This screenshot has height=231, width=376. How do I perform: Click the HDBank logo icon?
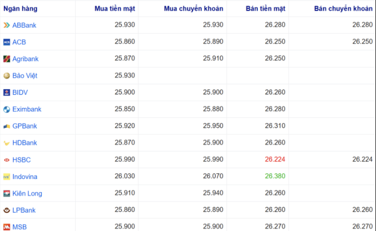tap(7, 143)
